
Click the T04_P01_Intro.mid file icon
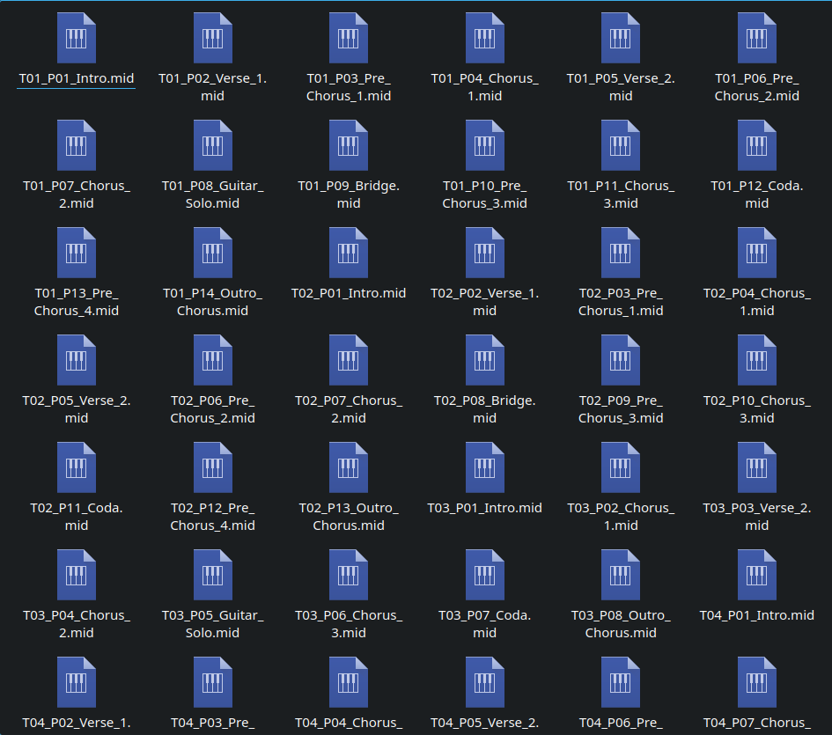click(x=756, y=575)
